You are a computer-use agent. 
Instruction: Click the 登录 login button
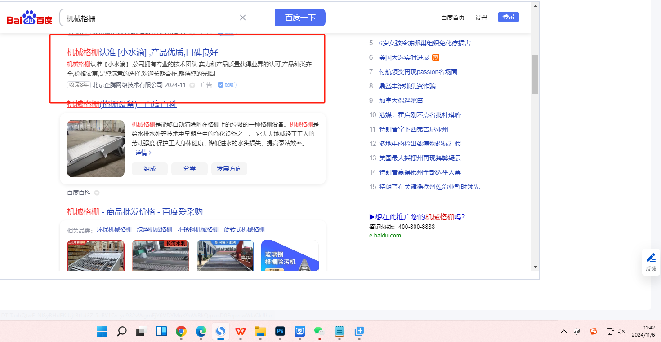coord(508,17)
